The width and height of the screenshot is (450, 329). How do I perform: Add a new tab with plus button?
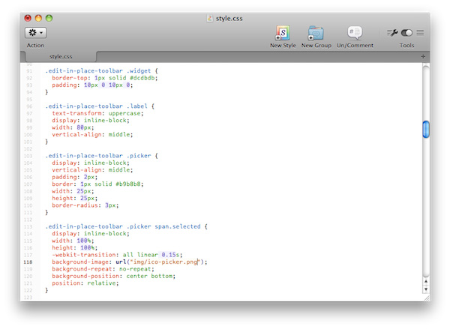pos(423,56)
